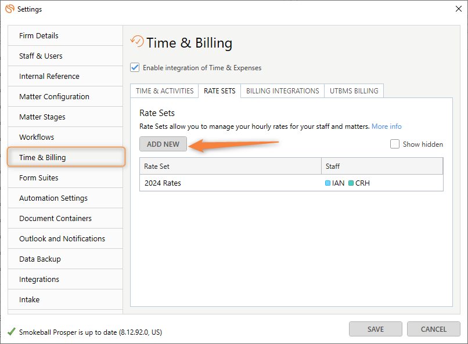The image size is (468, 344).
Task: Open the More info link
Action: tap(387, 126)
